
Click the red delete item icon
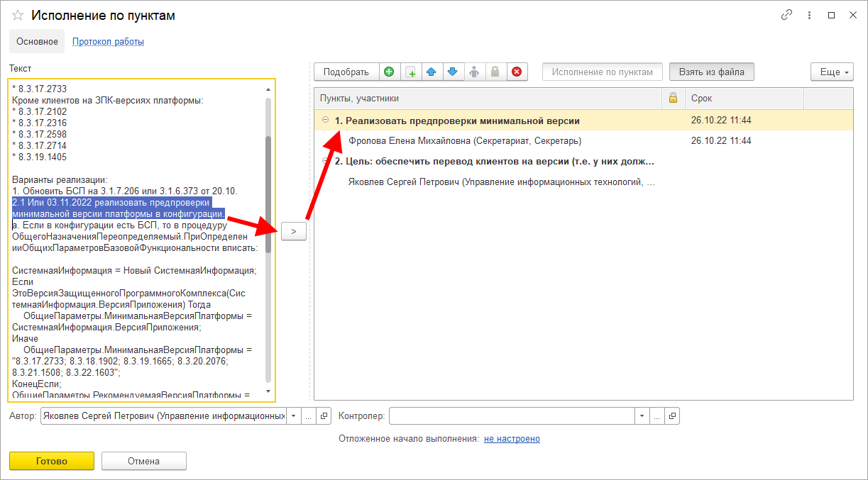coord(517,72)
